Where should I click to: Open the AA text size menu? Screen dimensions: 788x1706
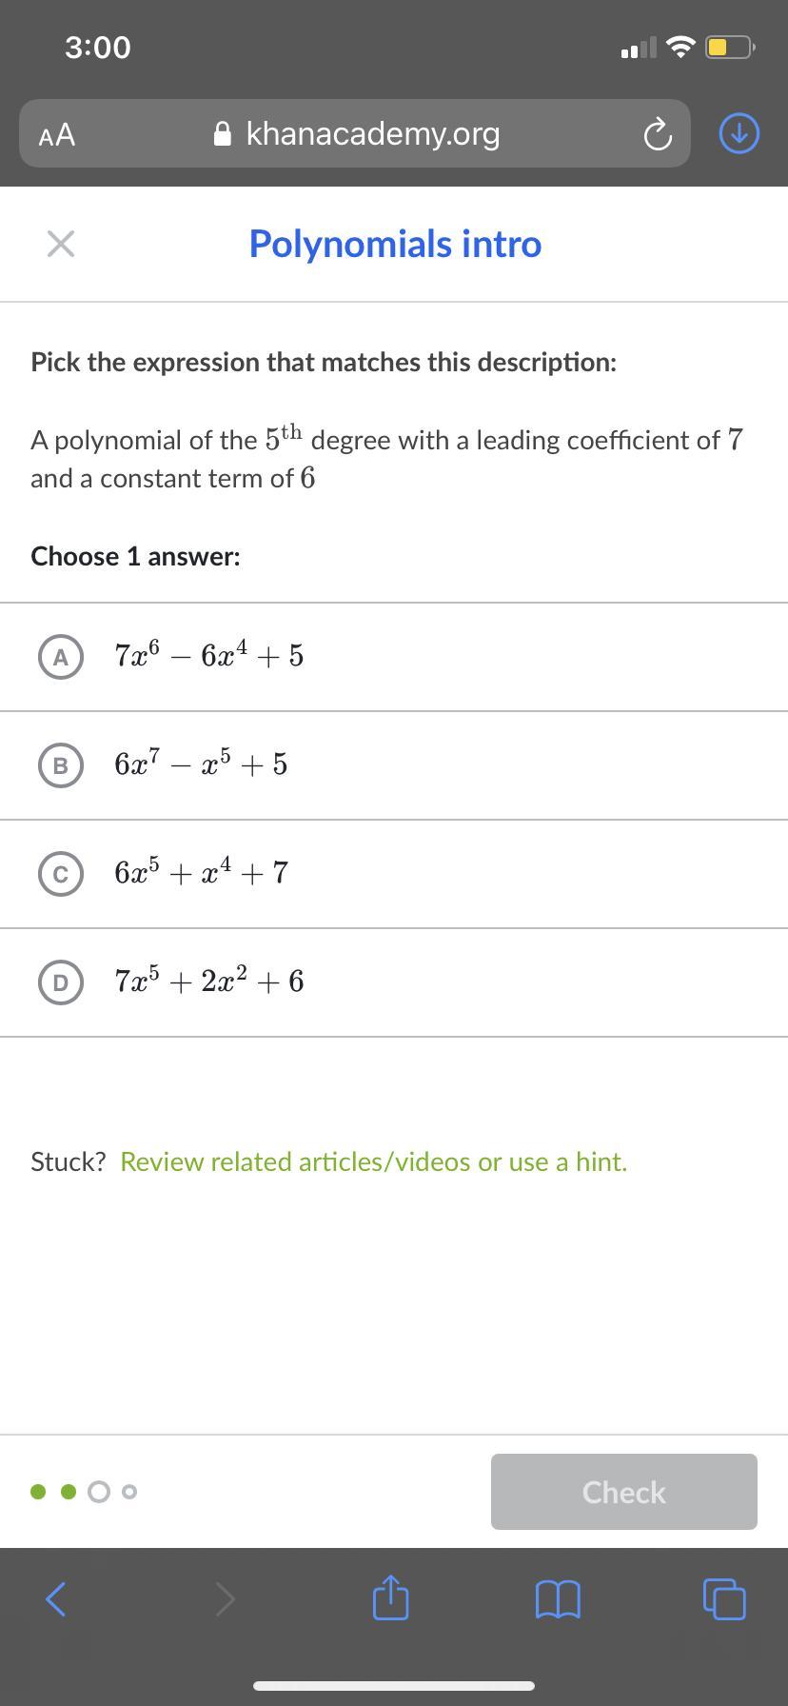pos(57,134)
